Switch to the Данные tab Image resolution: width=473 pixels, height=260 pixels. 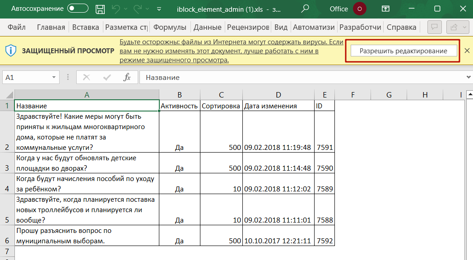pyautogui.click(x=207, y=27)
